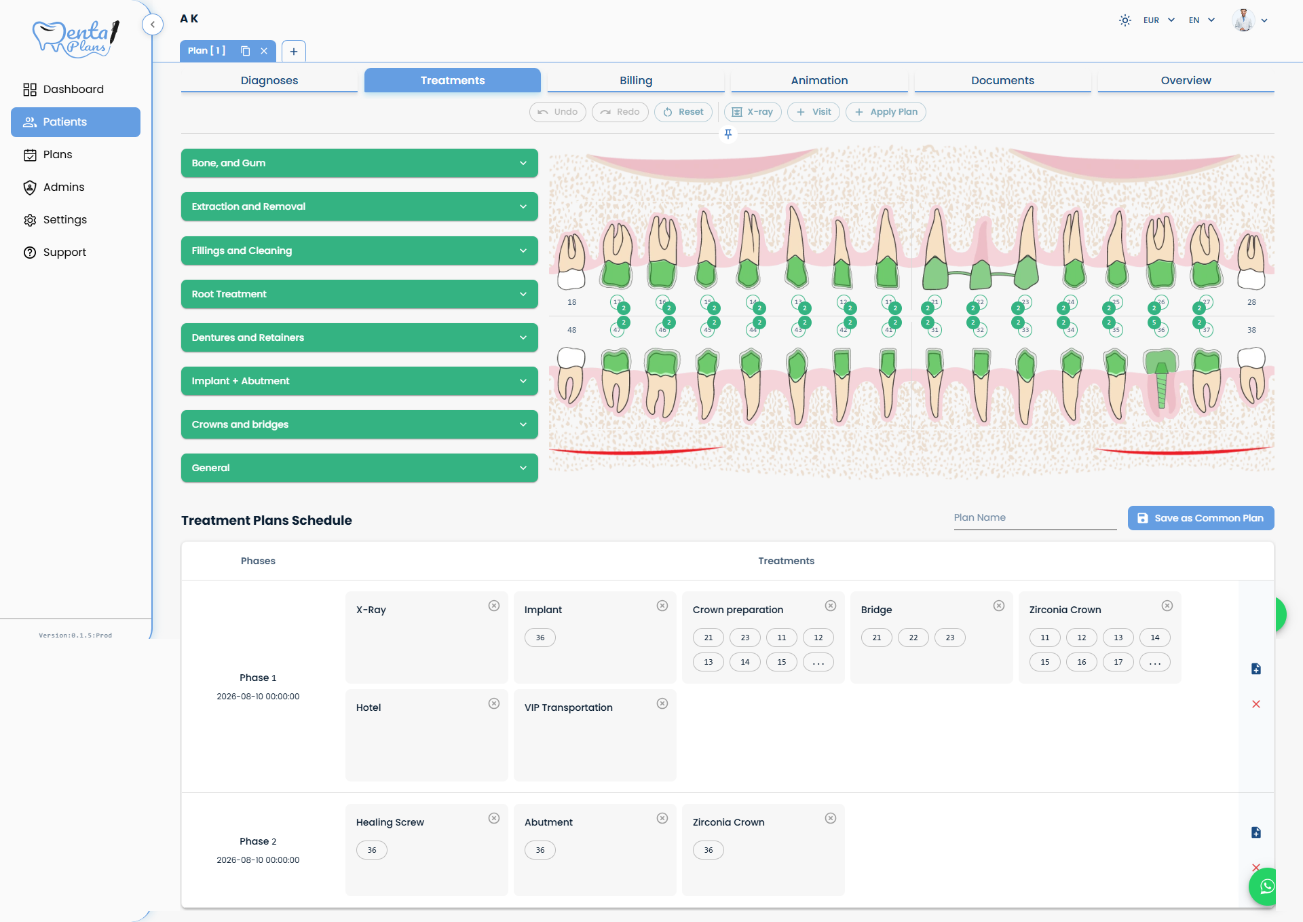The image size is (1303, 922).
Task: Remove the Hotel treatment card
Action: (x=494, y=703)
